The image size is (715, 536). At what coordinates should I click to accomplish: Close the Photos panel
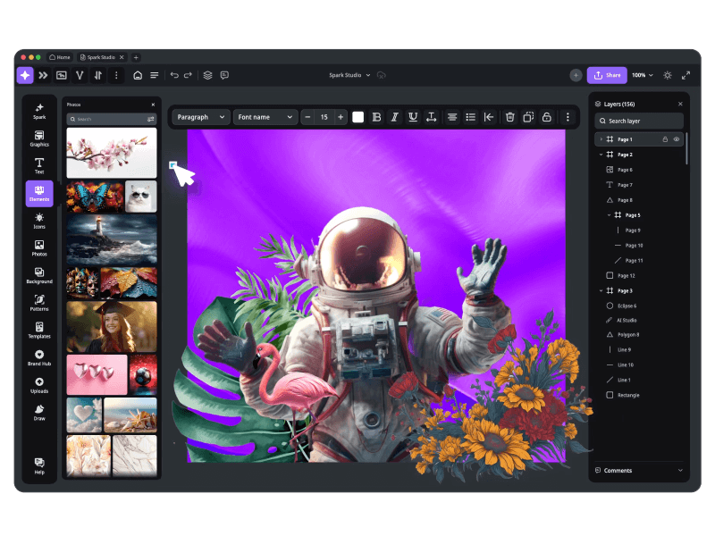tap(153, 105)
